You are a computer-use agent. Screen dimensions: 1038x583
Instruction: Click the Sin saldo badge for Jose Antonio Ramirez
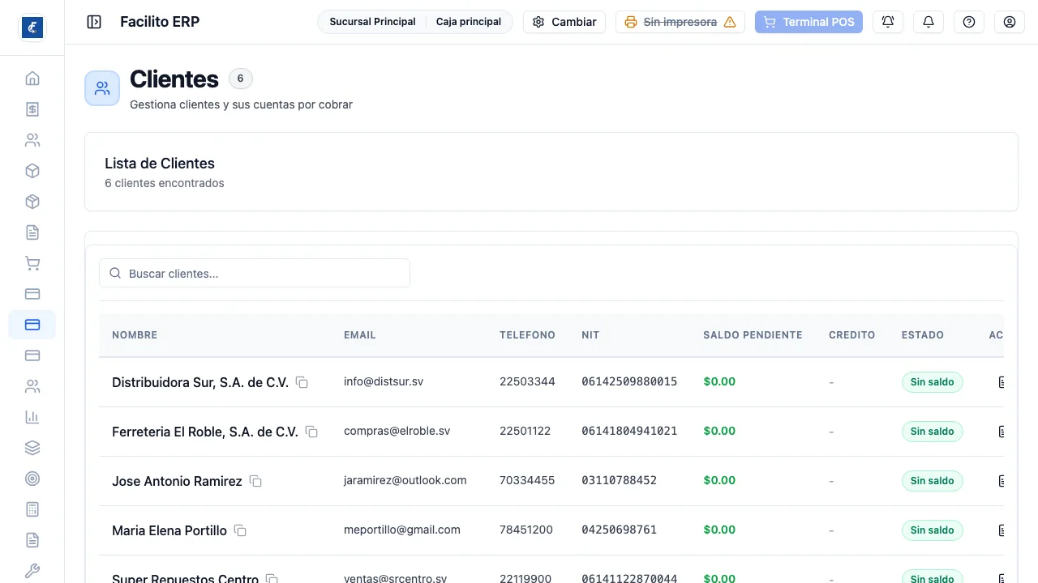tap(932, 481)
